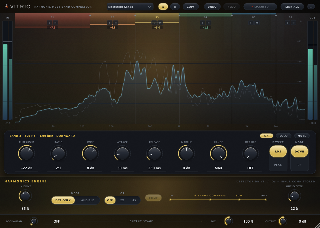Click the Makeup knob
The width and height of the screenshot is (320, 228).
tap(187, 153)
